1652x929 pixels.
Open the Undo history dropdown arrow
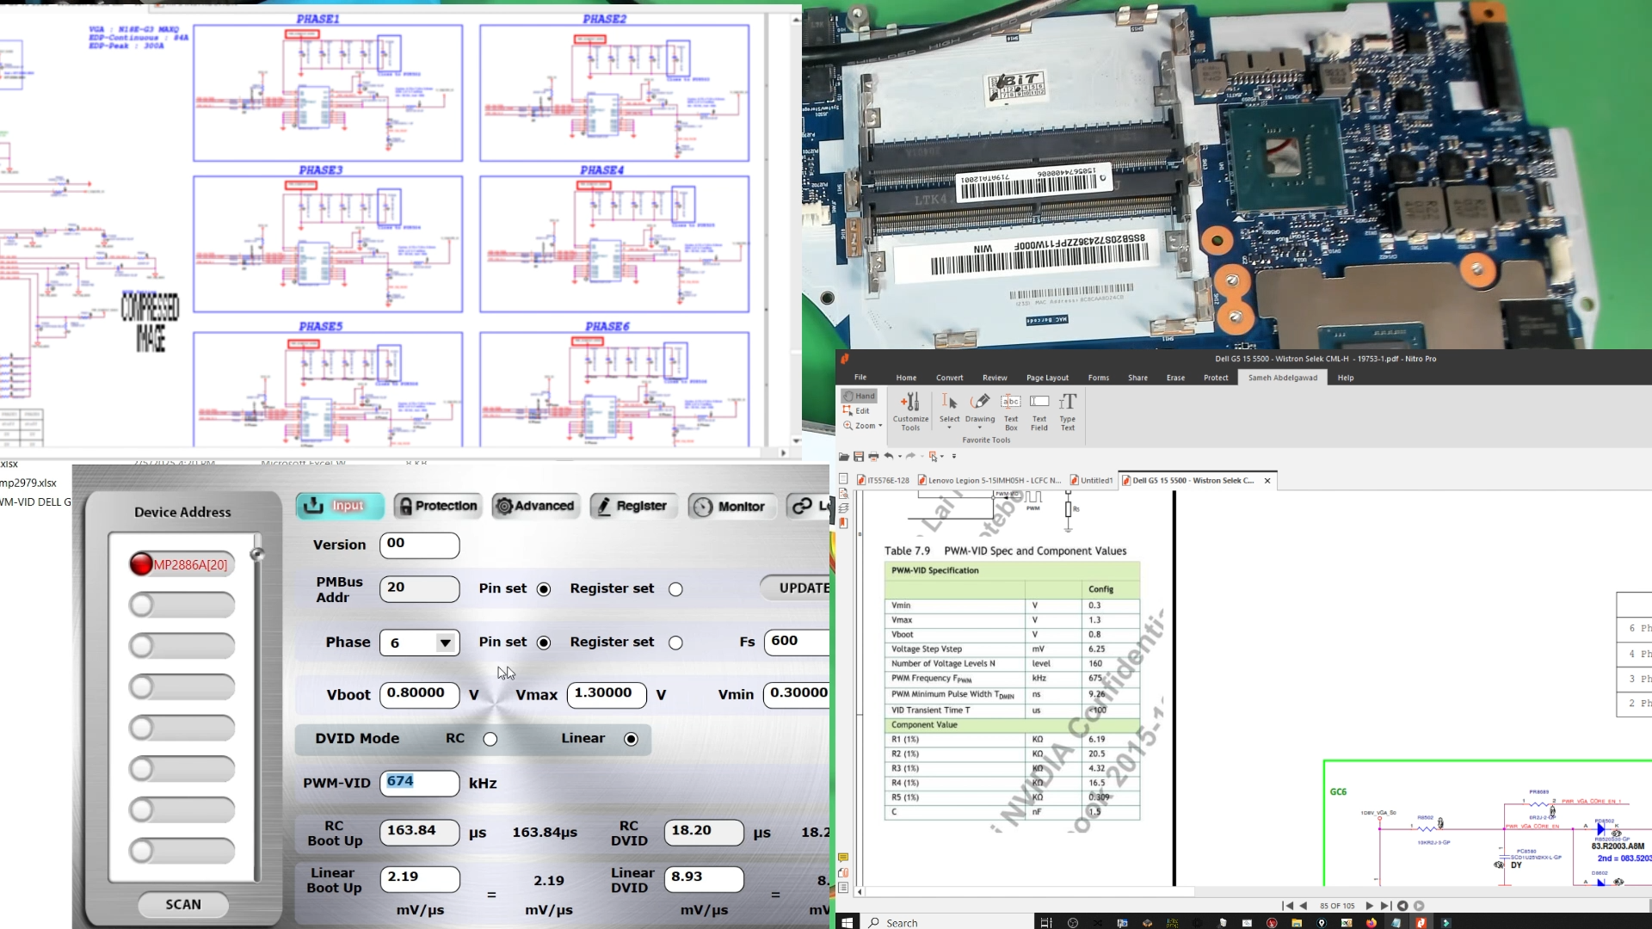coord(900,457)
